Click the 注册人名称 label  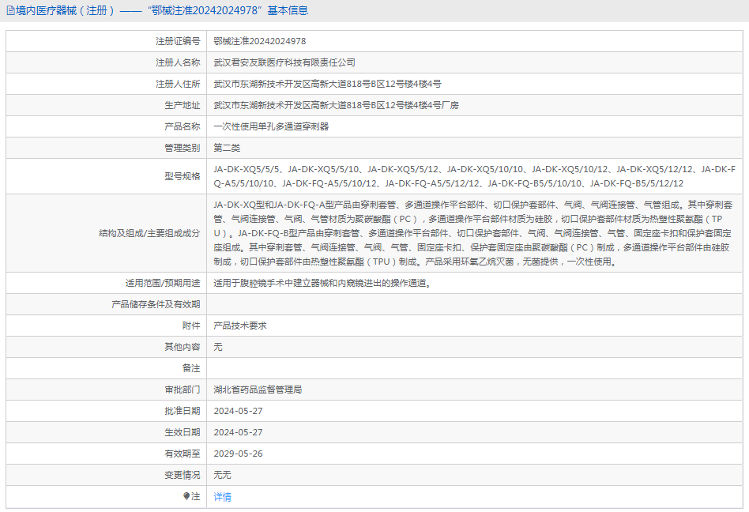click(x=178, y=62)
